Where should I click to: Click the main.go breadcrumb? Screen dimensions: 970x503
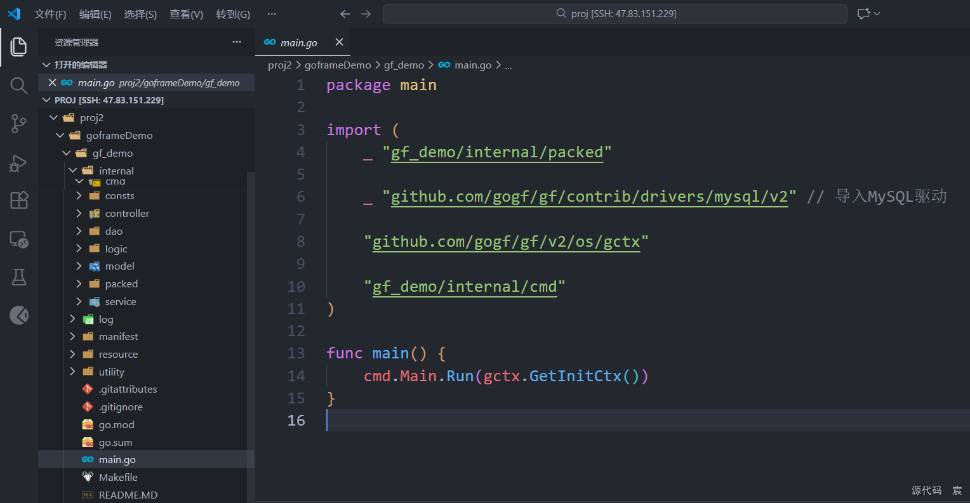point(473,65)
